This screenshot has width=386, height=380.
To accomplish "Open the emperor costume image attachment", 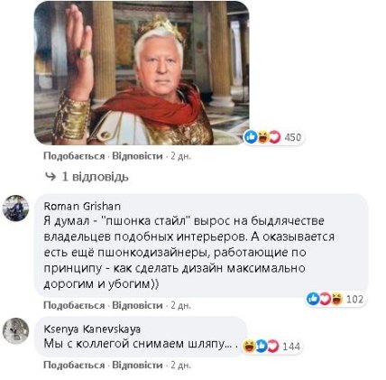I will (x=142, y=73).
